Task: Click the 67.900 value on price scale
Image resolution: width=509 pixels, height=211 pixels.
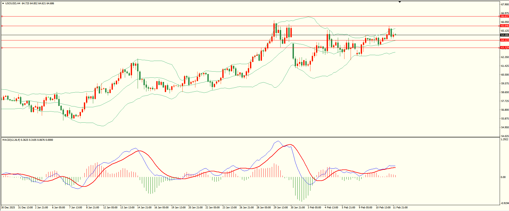Action: point(505,5)
